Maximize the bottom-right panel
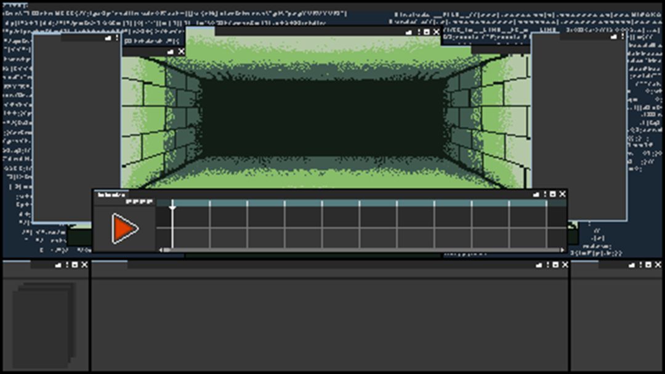 pos(648,265)
